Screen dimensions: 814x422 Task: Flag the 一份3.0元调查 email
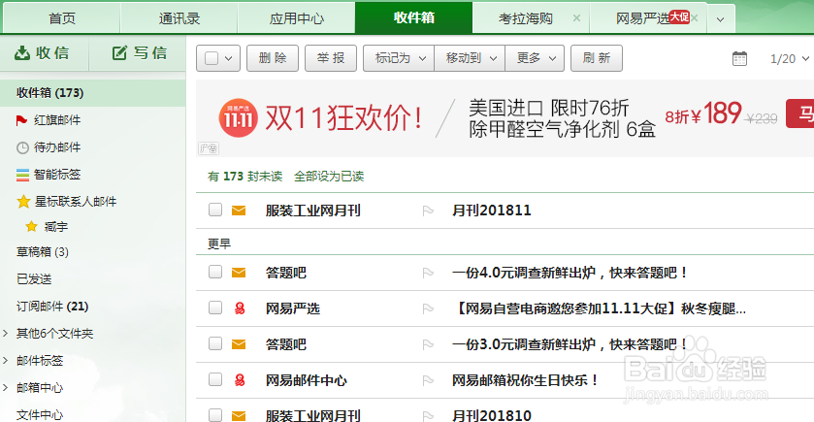click(x=428, y=344)
